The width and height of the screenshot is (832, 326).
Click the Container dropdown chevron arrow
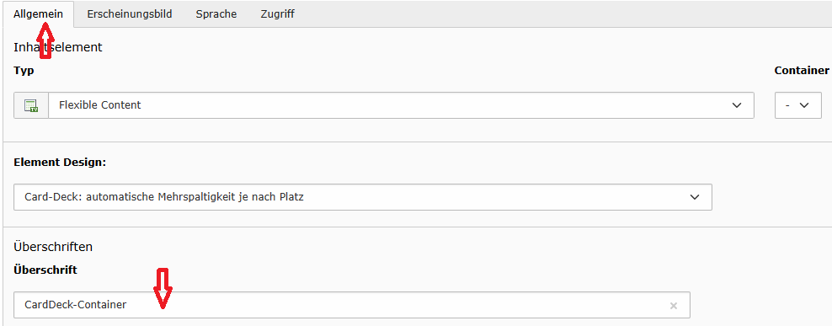coord(803,105)
